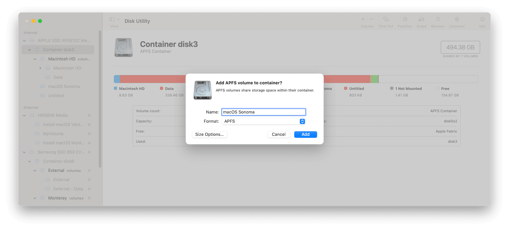Click the Apple Fabric connection value
509x230 pixels.
point(446,131)
